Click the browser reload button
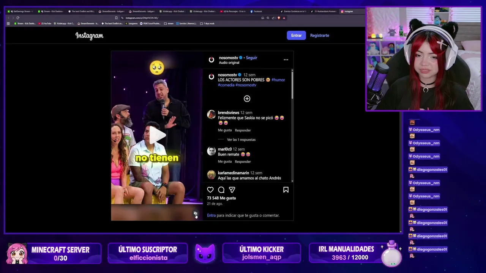The image size is (486, 273). coord(17,18)
